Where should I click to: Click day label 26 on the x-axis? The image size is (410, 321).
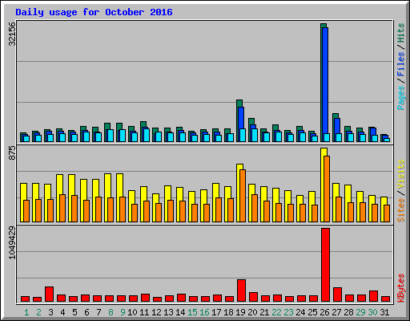pos(324,312)
